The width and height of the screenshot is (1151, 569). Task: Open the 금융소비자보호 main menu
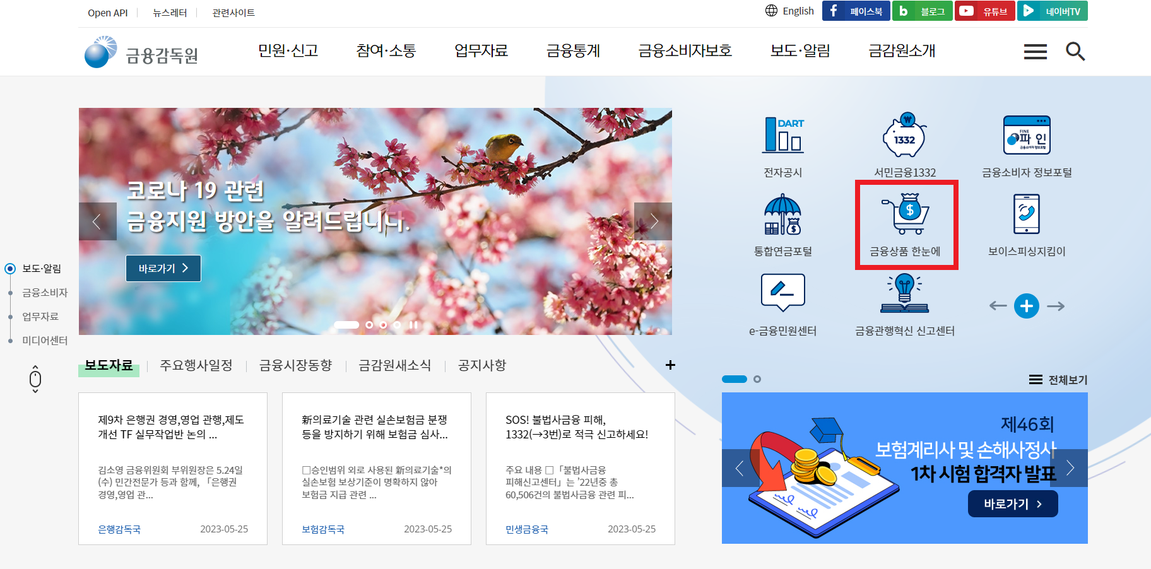pyautogui.click(x=685, y=51)
